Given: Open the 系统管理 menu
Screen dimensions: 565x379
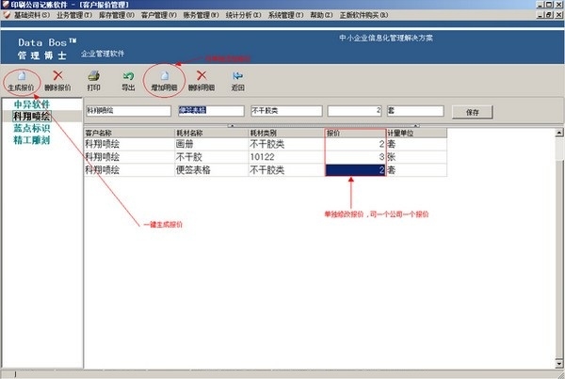Looking at the screenshot, I should point(285,15).
